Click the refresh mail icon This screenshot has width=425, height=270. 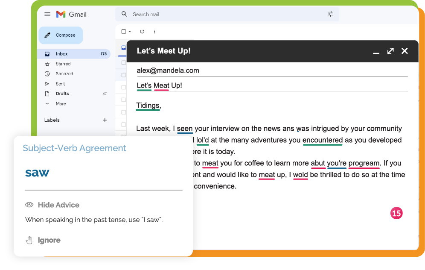[142, 32]
